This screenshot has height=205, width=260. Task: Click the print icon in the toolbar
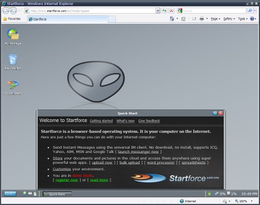click(x=201, y=18)
